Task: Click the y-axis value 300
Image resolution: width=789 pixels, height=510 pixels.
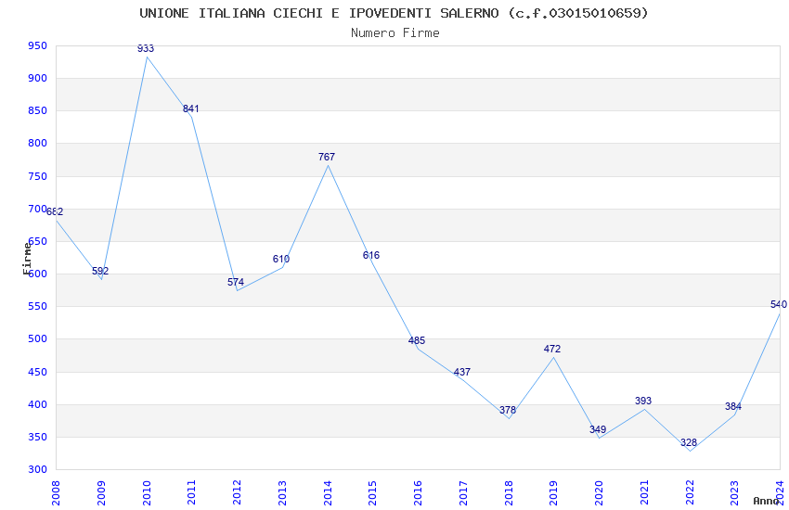Action: [x=38, y=469]
